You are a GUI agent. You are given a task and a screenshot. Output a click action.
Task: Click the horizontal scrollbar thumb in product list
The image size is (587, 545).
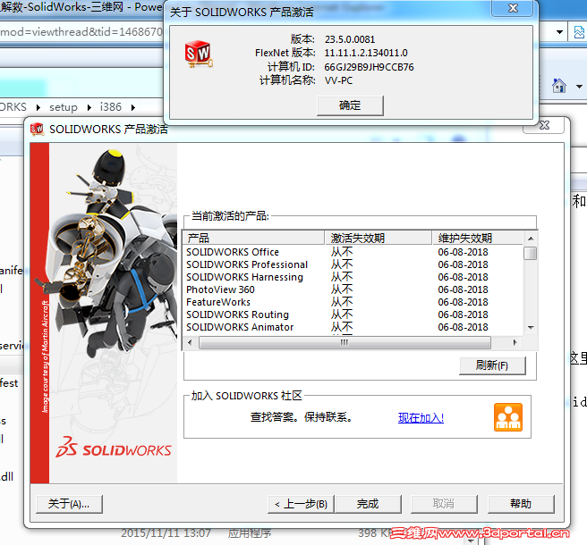[x=345, y=342]
